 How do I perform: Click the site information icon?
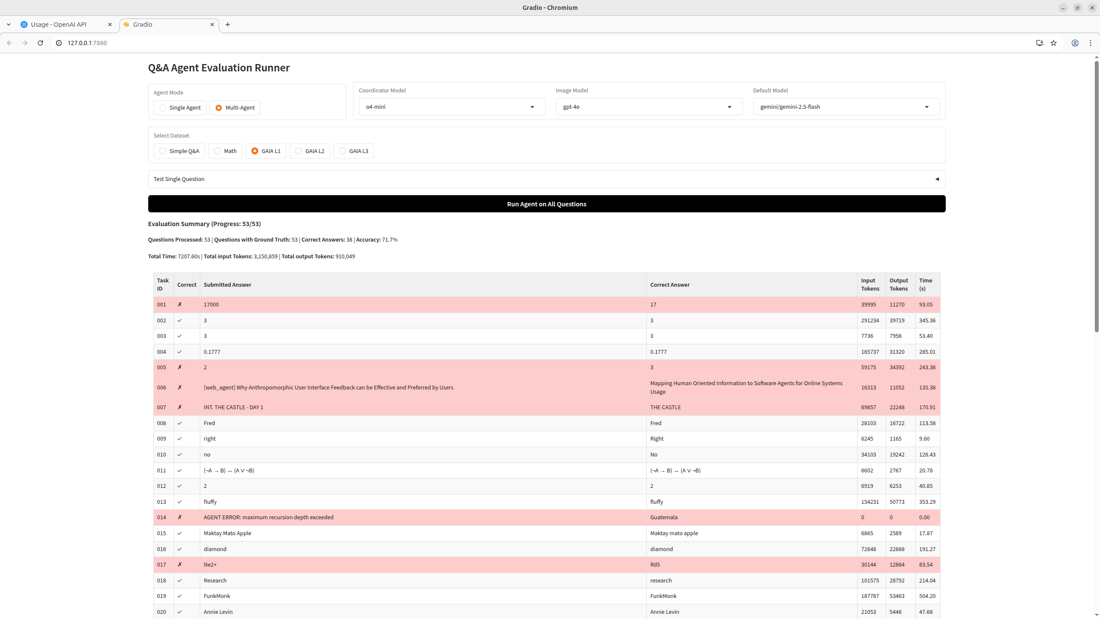tap(59, 43)
